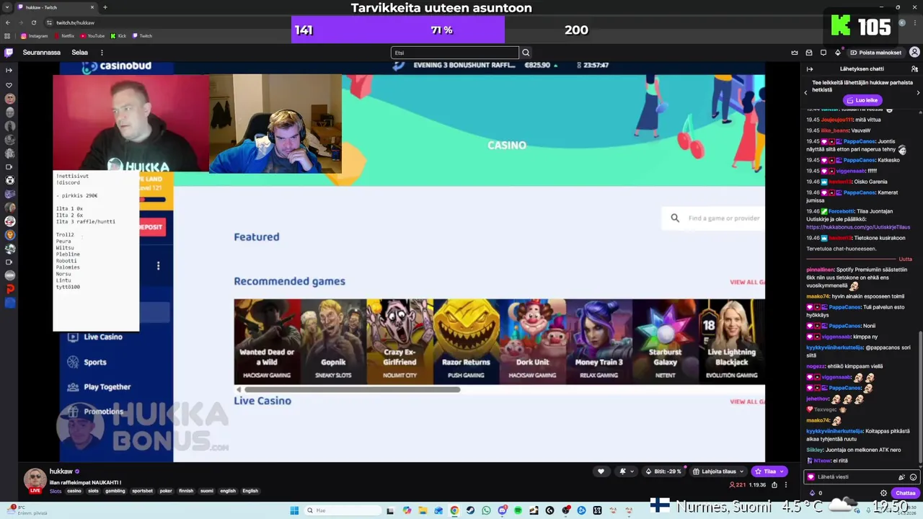Click the pinnallinen username in chat
Image resolution: width=923 pixels, height=519 pixels.
(x=820, y=270)
